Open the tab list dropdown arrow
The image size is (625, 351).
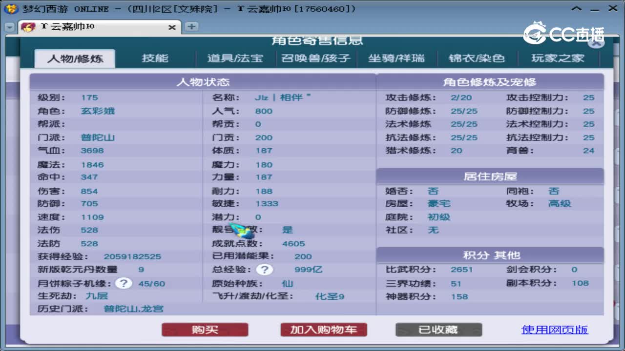click(x=9, y=28)
